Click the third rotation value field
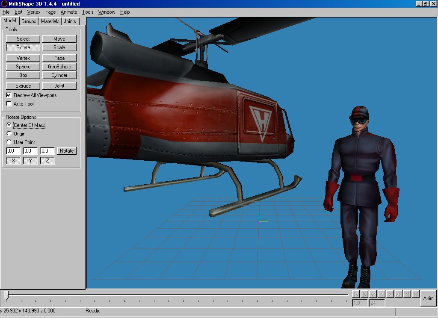The width and height of the screenshot is (438, 318). click(x=47, y=151)
